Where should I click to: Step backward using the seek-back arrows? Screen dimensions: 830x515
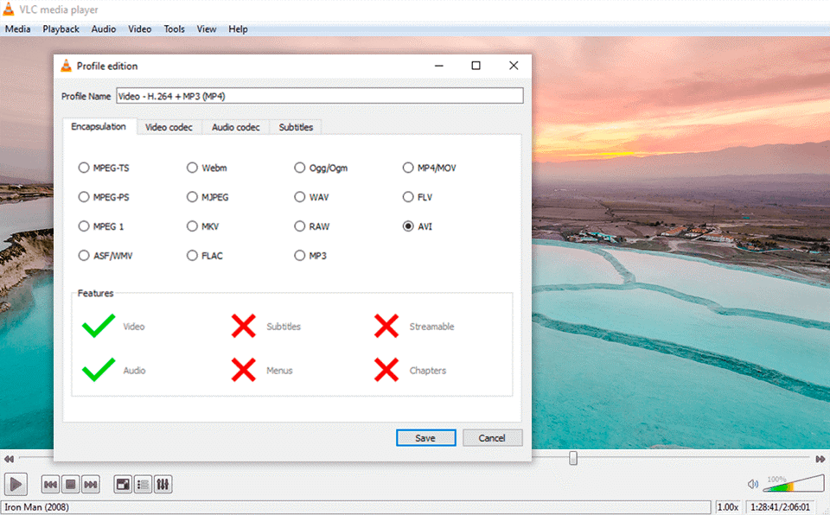[x=9, y=459]
